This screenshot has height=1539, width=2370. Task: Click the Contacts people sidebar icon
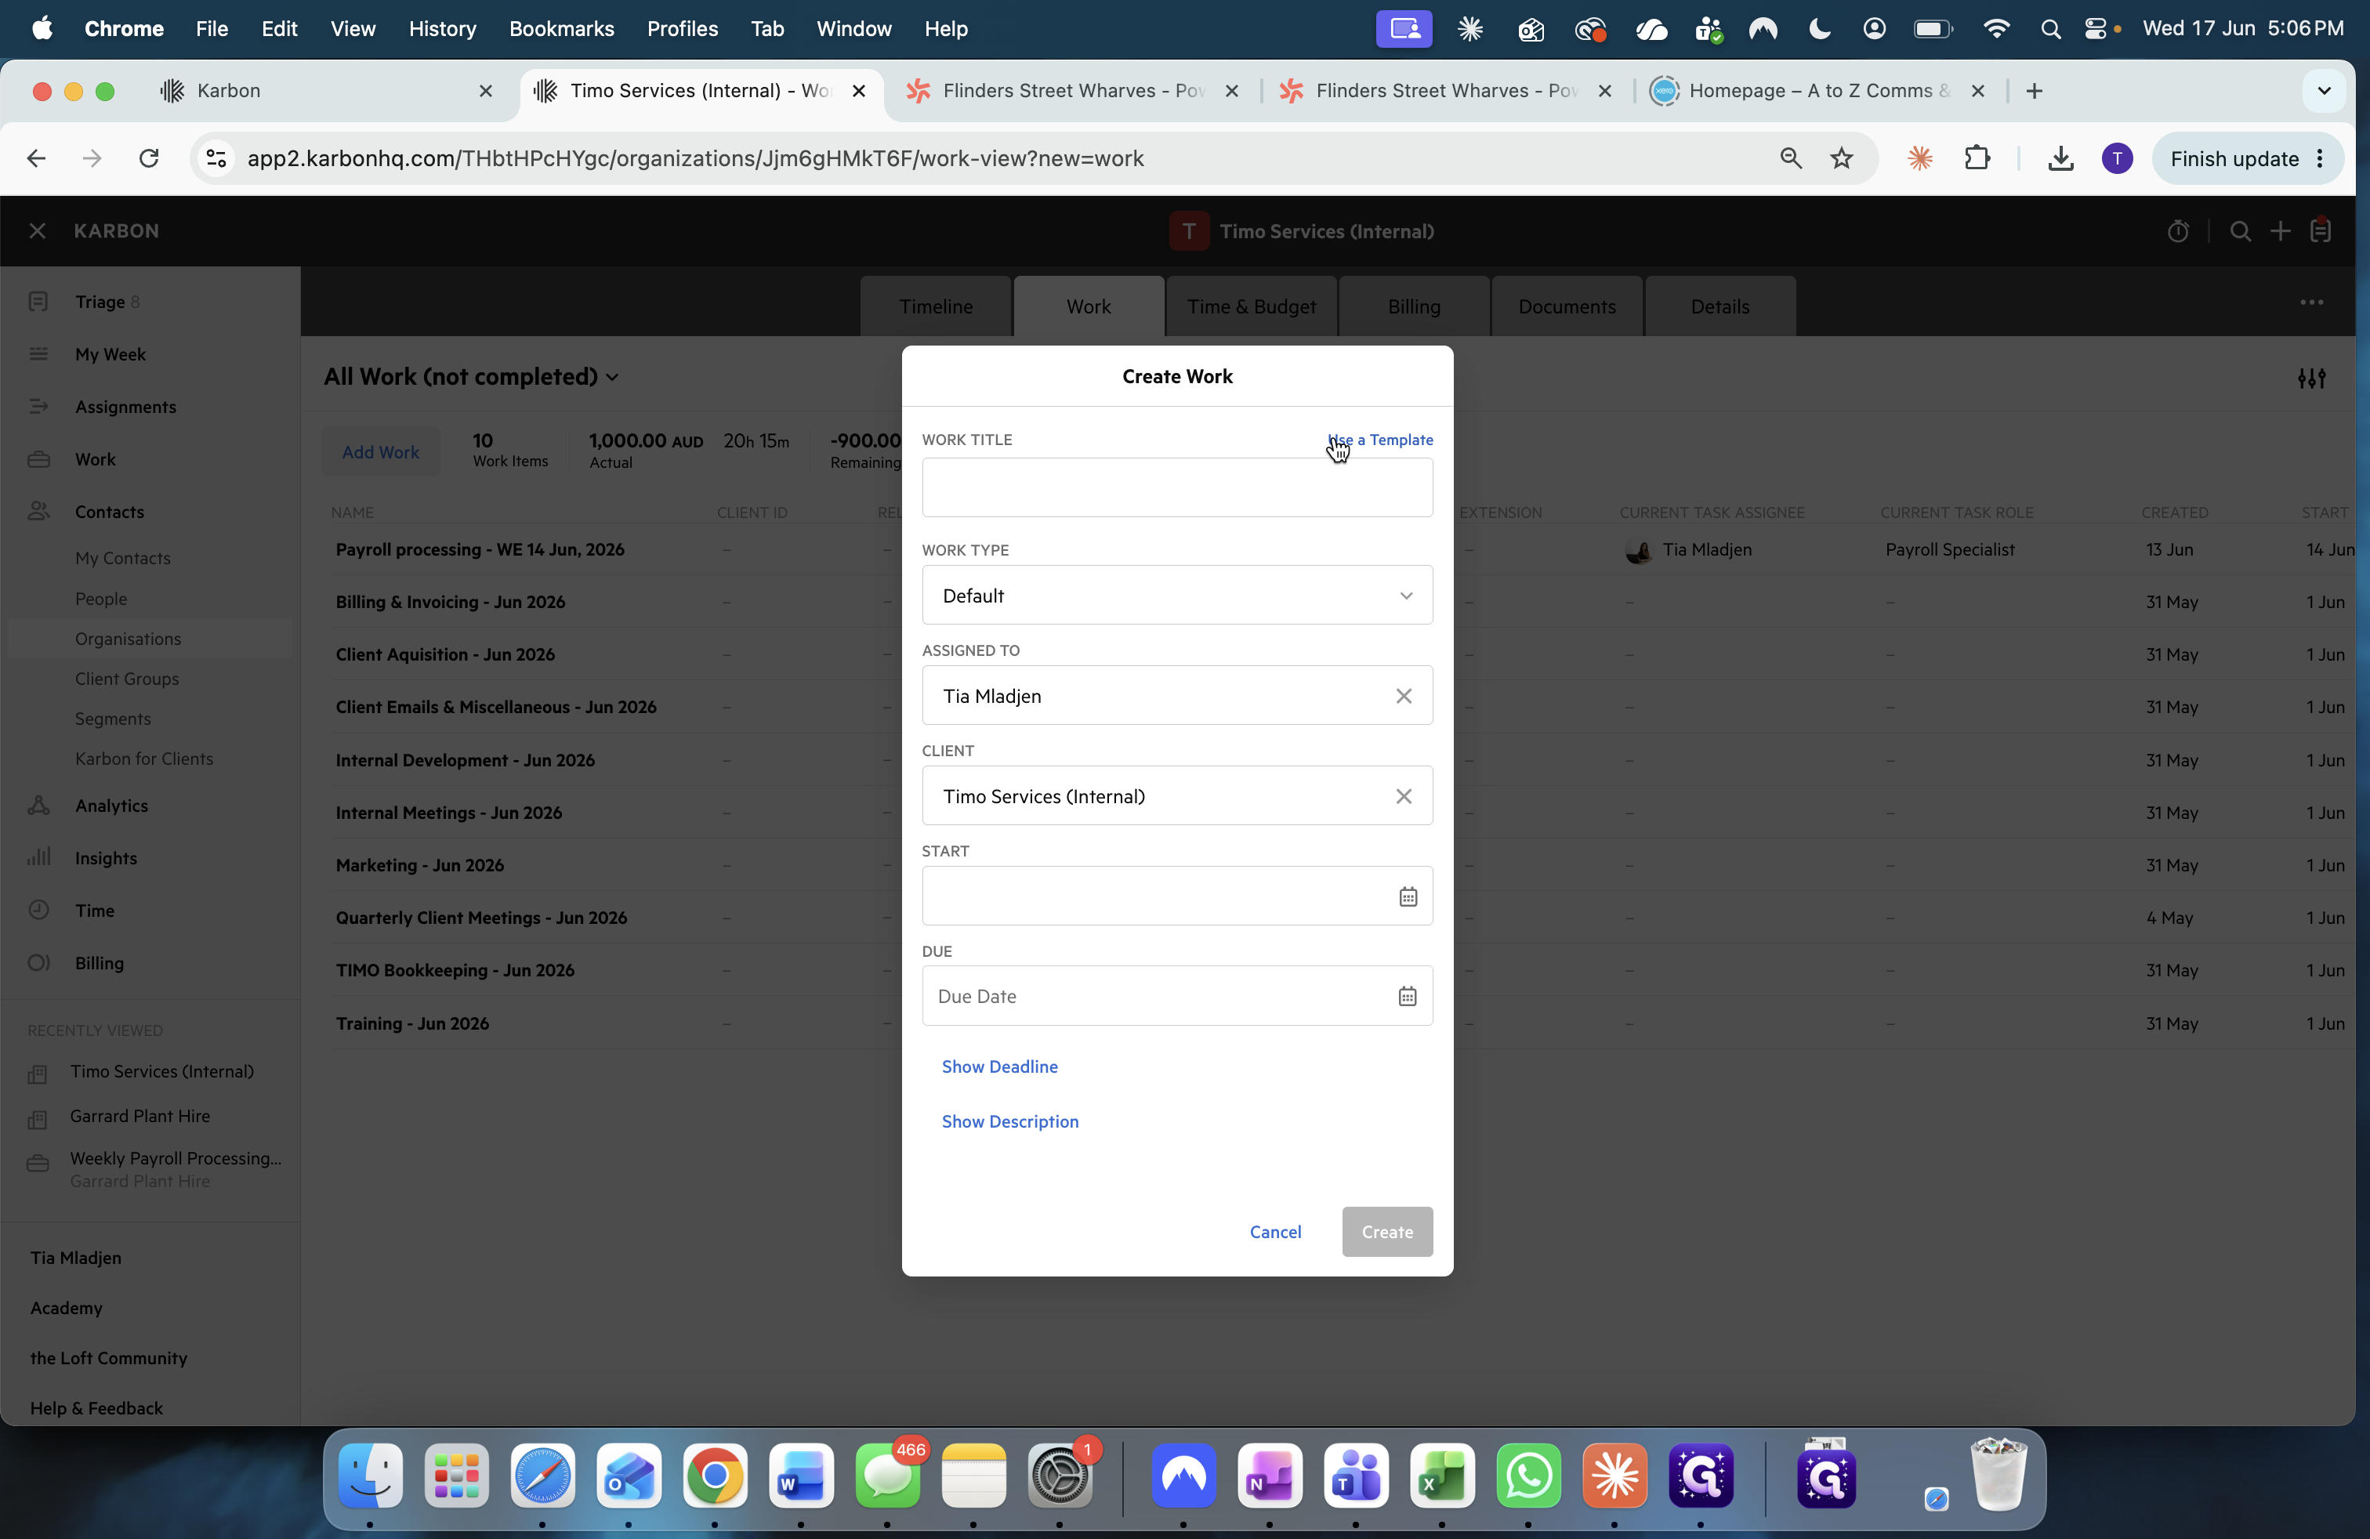coord(39,511)
